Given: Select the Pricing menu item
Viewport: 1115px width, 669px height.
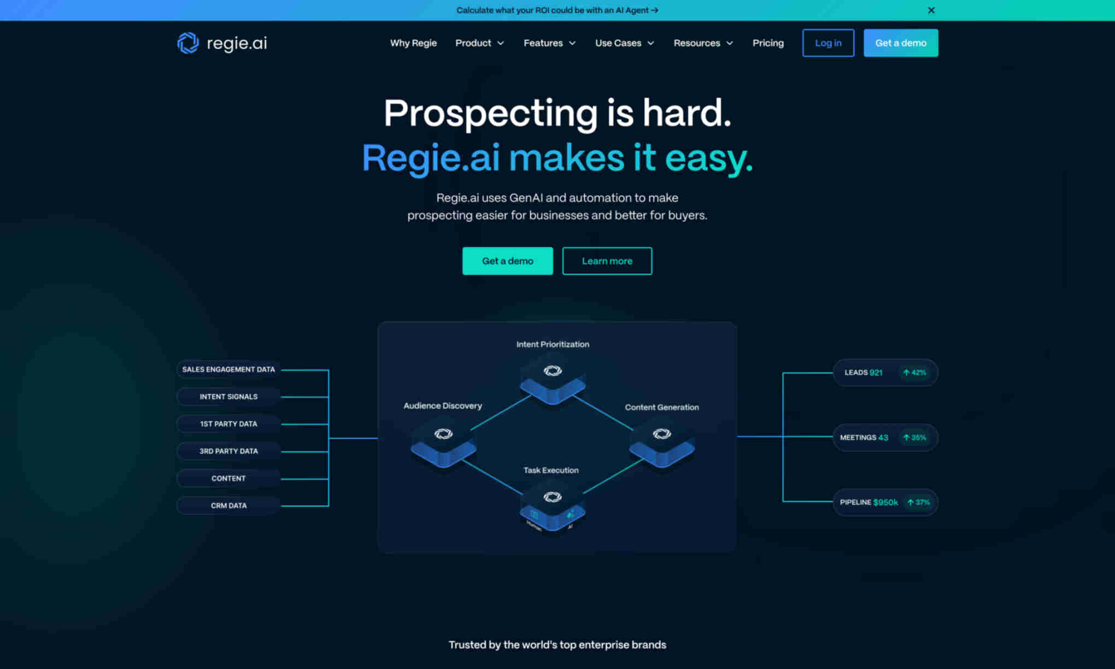Looking at the screenshot, I should click(x=767, y=43).
